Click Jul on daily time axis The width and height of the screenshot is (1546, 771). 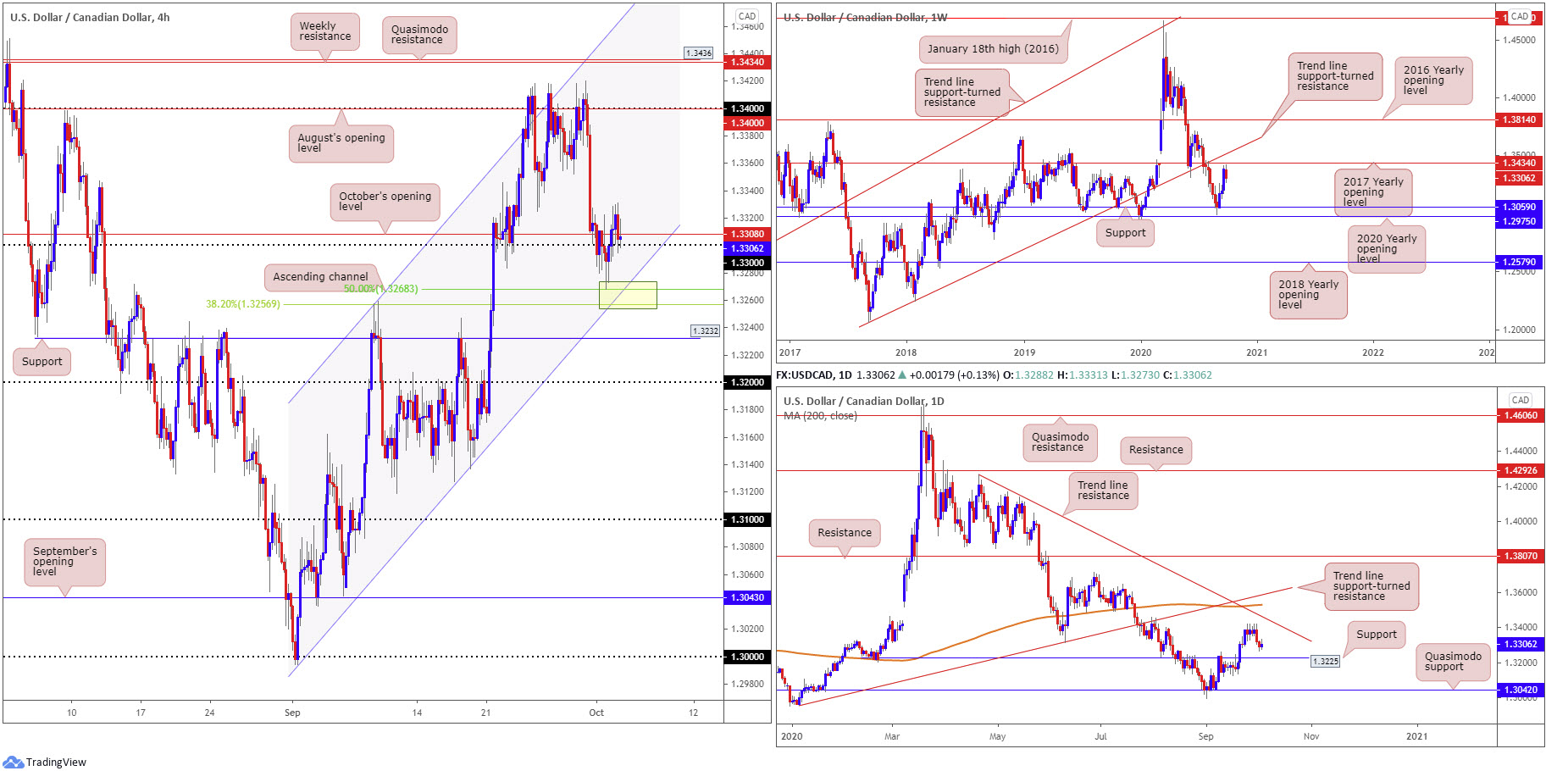click(x=1100, y=736)
